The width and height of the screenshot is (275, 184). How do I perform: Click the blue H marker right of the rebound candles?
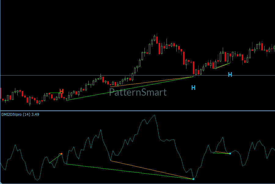[230, 75]
